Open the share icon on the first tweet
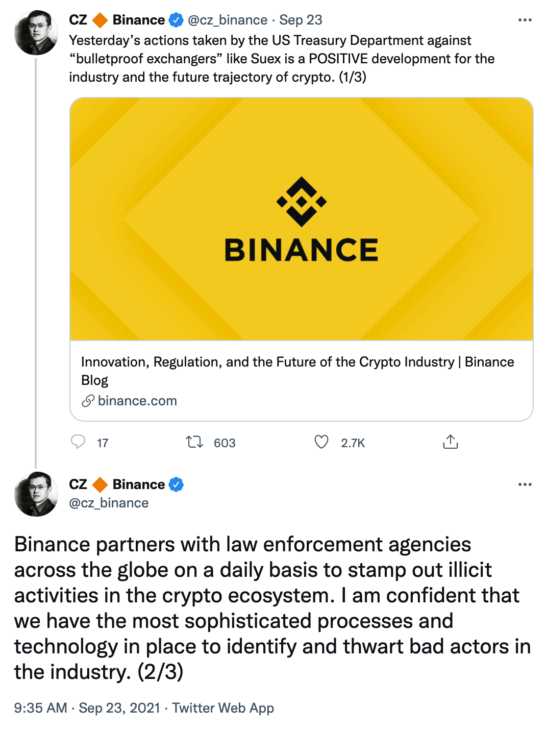 point(451,441)
